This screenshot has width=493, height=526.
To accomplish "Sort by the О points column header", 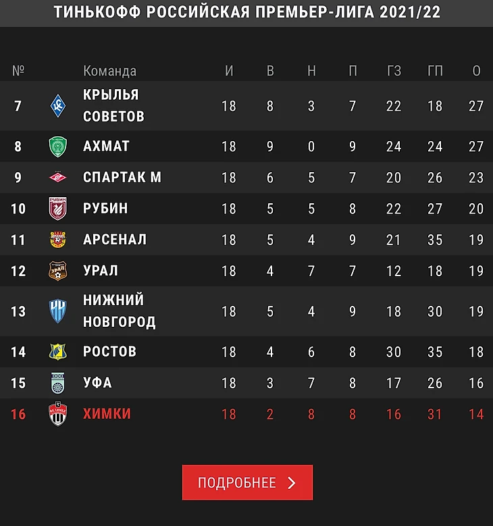I will (x=476, y=71).
